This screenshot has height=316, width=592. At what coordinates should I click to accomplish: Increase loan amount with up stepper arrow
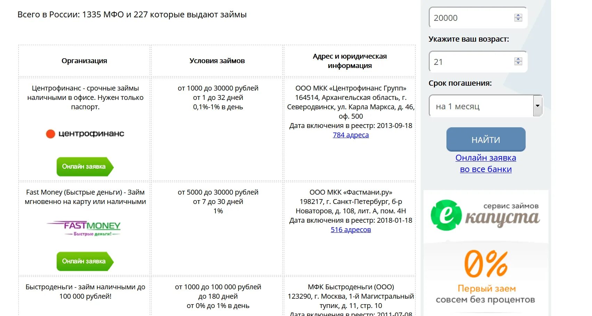pyautogui.click(x=518, y=16)
